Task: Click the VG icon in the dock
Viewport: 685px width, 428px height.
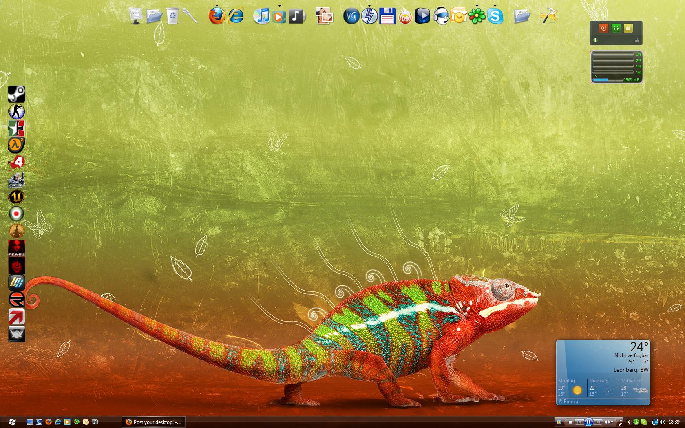Action: pos(351,16)
